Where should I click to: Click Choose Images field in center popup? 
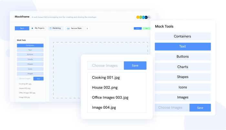click(106, 65)
